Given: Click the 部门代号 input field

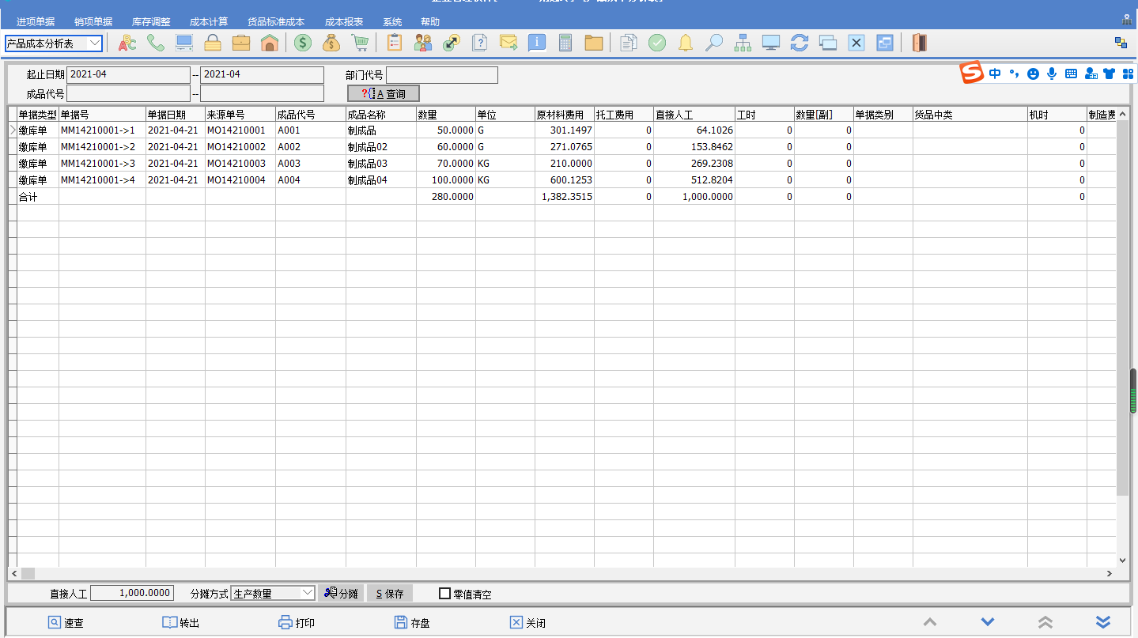Looking at the screenshot, I should click(442, 75).
